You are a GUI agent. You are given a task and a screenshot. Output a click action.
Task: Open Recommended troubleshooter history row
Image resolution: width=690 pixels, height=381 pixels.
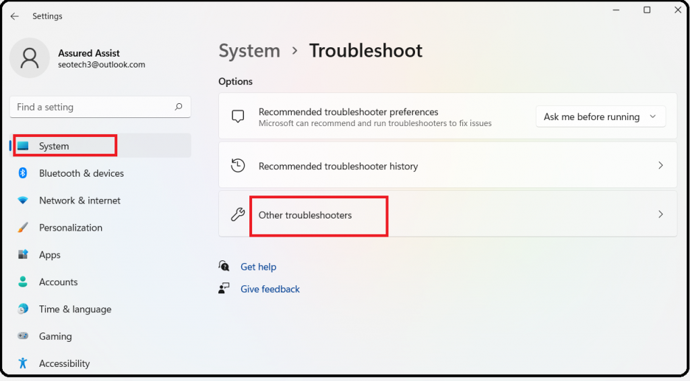[x=447, y=166]
